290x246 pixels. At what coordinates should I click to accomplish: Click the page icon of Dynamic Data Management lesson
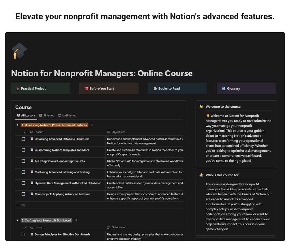[x=32, y=183]
